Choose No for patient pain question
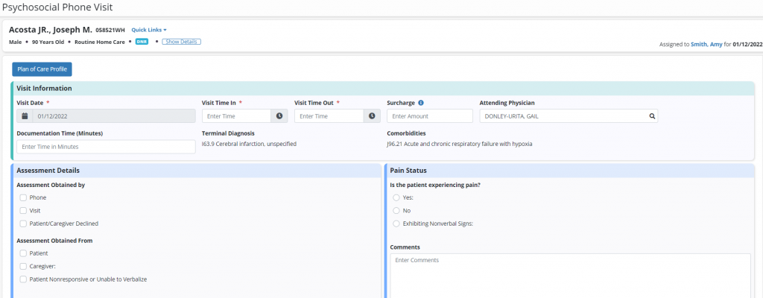The height and width of the screenshot is (298, 763). coord(396,211)
